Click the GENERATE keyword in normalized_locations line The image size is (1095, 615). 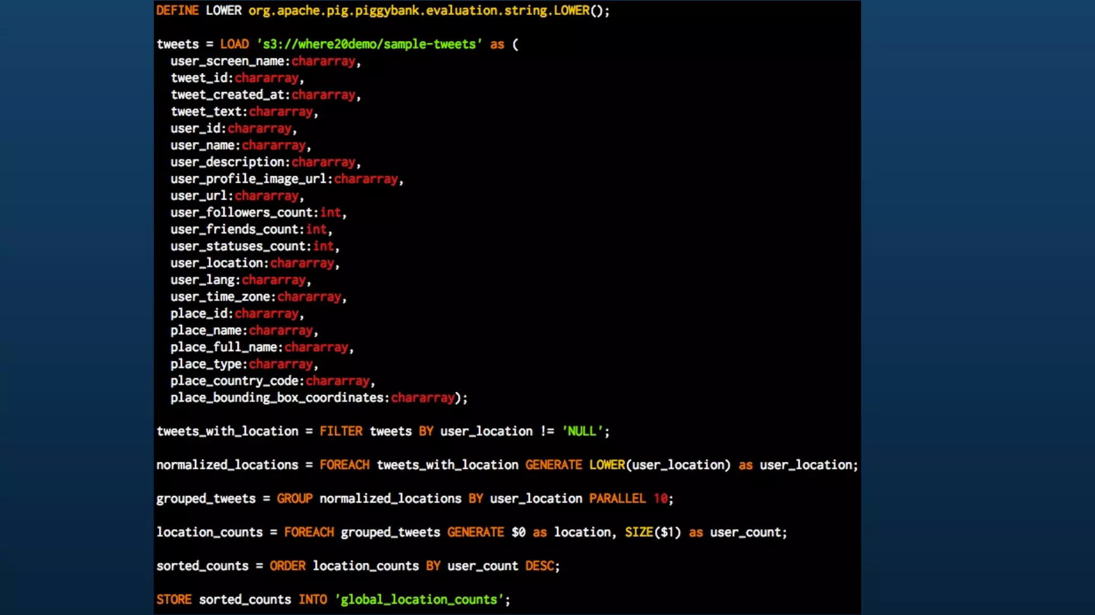point(553,465)
